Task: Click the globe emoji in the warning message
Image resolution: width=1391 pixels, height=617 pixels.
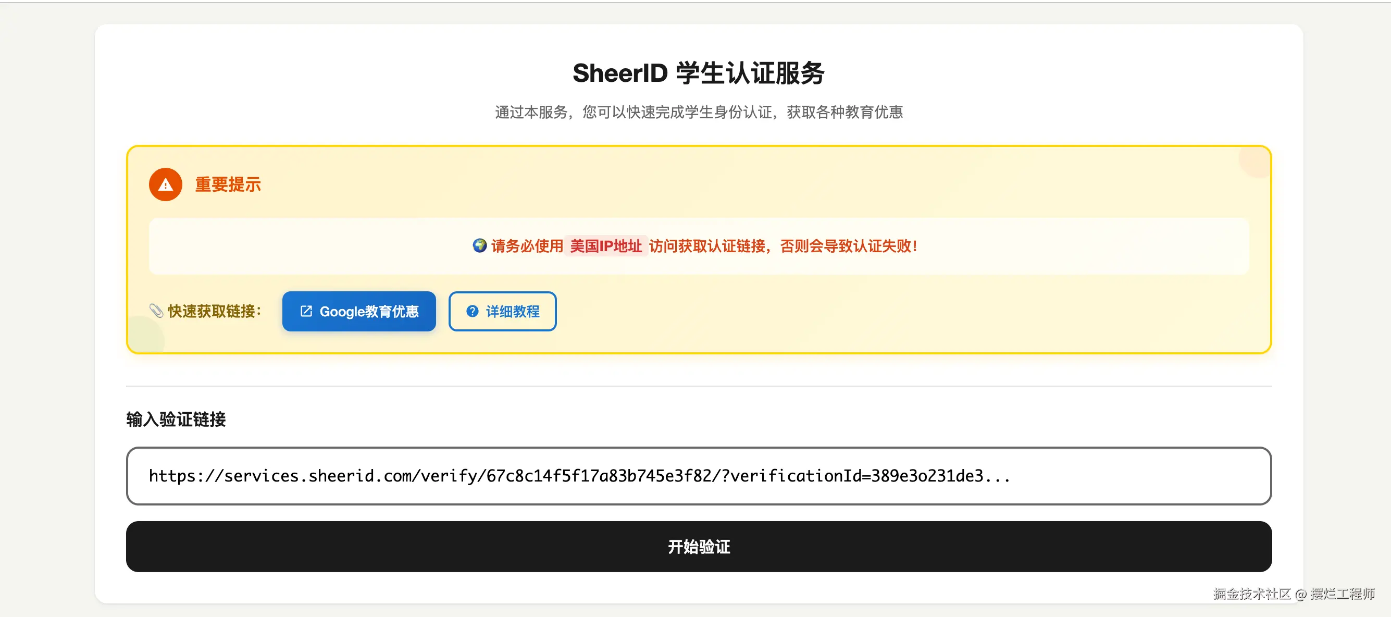Action: [479, 246]
